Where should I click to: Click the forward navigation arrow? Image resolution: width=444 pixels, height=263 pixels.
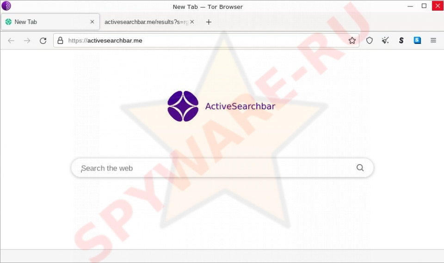pyautogui.click(x=27, y=41)
